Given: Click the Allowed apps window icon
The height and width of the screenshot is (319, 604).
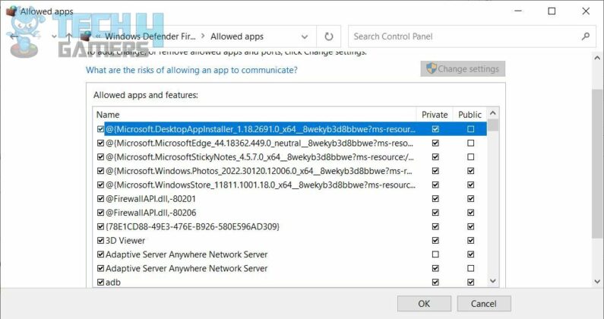Looking at the screenshot, I should point(11,11).
